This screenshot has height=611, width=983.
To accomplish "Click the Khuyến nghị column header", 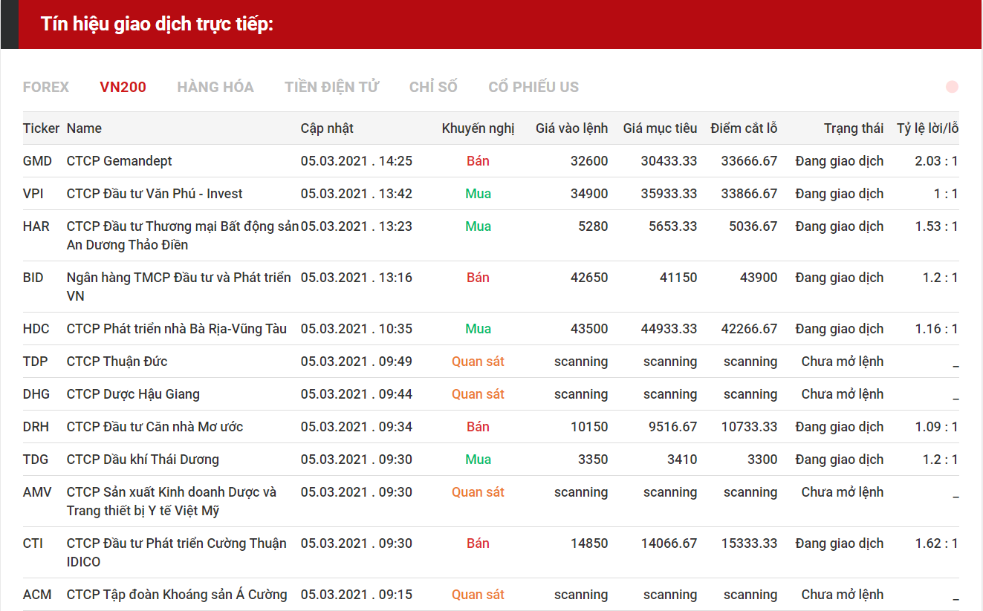I will pyautogui.click(x=478, y=128).
